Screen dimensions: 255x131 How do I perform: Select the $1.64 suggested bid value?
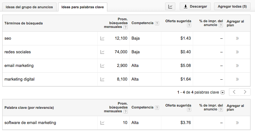185,79
